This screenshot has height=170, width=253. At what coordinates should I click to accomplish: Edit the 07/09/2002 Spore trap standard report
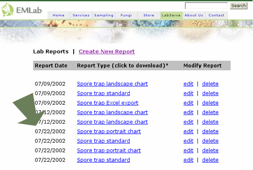tap(188, 93)
